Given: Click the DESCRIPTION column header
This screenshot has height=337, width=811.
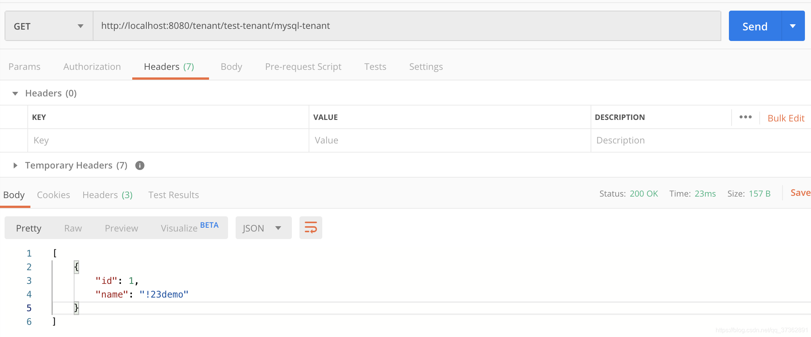Looking at the screenshot, I should [620, 117].
